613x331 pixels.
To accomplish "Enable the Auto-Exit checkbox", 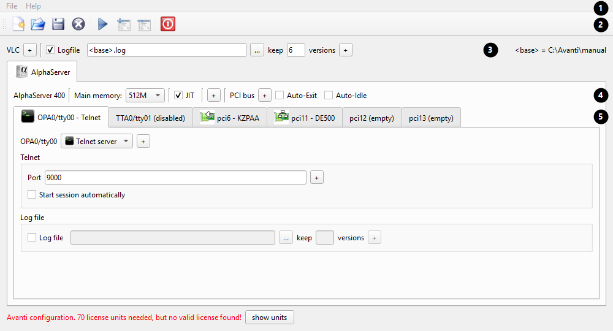I will (x=280, y=96).
